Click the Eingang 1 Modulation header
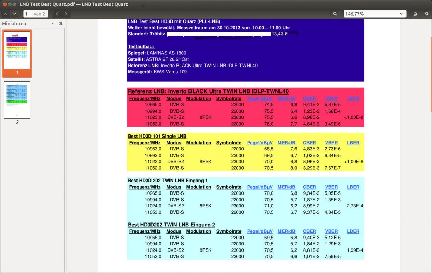 tap(199, 187)
